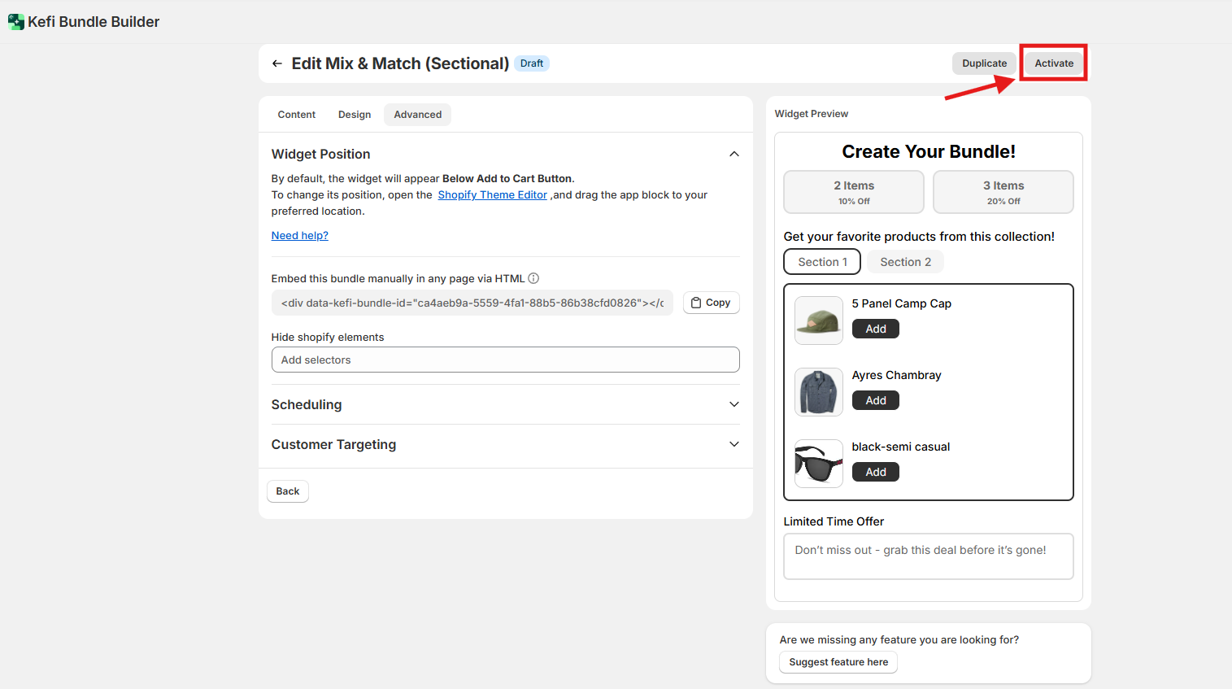Click the Ayres Chambray shirt image
1232x689 pixels.
coord(818,392)
